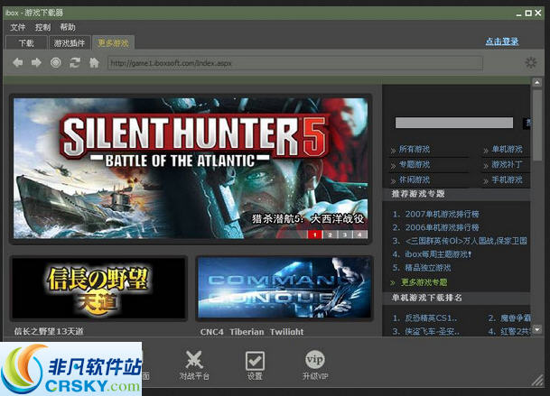Open 设置 checkbox icon at bottom
Screen dimensions: 550x396
pos(255,361)
